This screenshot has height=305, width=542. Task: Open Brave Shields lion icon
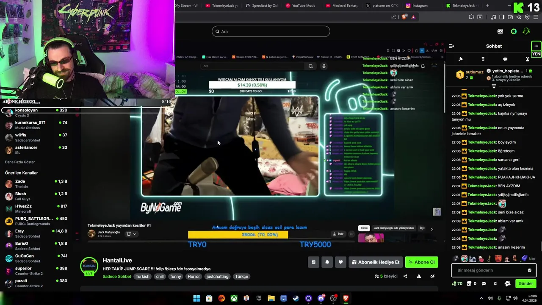pos(404,17)
